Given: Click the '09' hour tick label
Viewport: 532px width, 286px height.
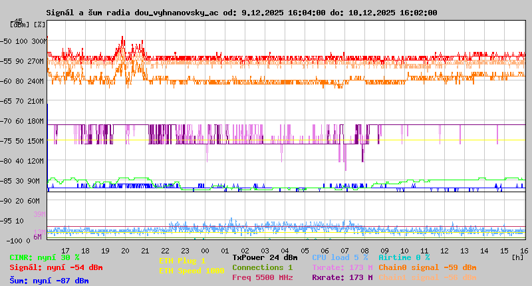Looking at the screenshot, I should 384,251.
